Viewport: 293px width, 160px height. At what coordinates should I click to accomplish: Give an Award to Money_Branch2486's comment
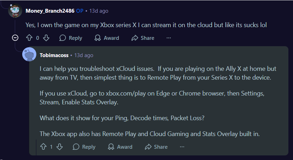[107, 38]
